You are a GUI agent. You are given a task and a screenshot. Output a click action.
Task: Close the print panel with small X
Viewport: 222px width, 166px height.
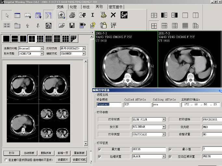coord(92,32)
